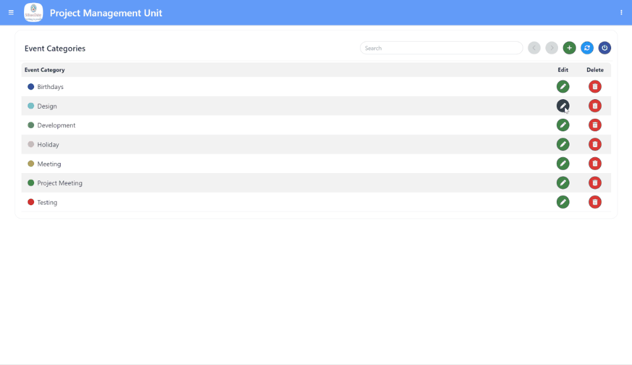The image size is (632, 365).
Task: Edit the Design category
Action: 562,106
